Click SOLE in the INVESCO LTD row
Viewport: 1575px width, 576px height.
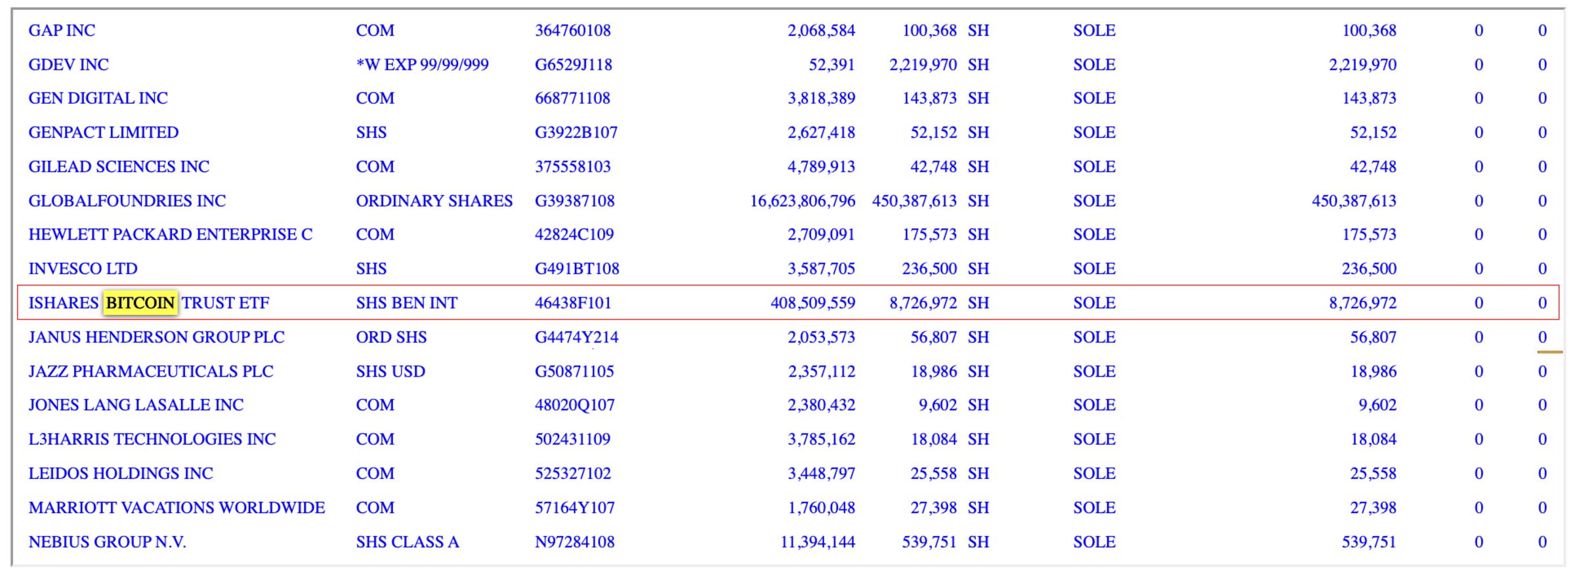[x=1094, y=269]
